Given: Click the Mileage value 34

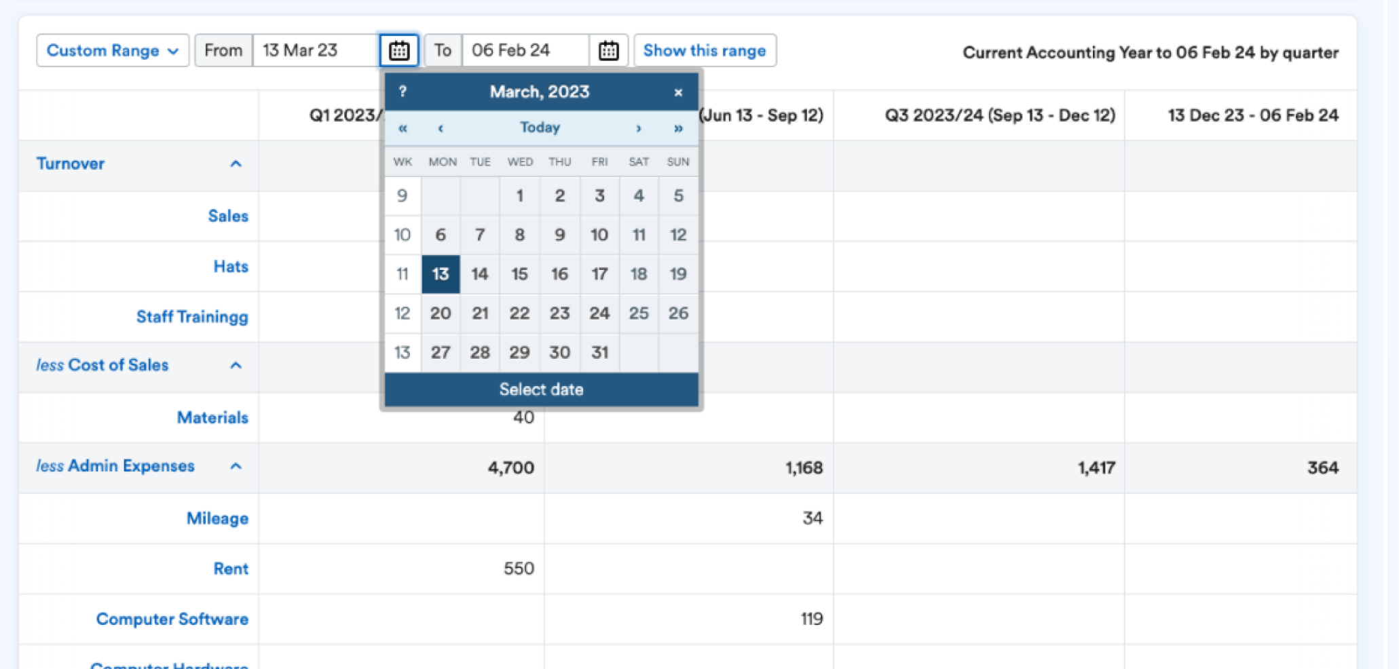Looking at the screenshot, I should point(813,518).
